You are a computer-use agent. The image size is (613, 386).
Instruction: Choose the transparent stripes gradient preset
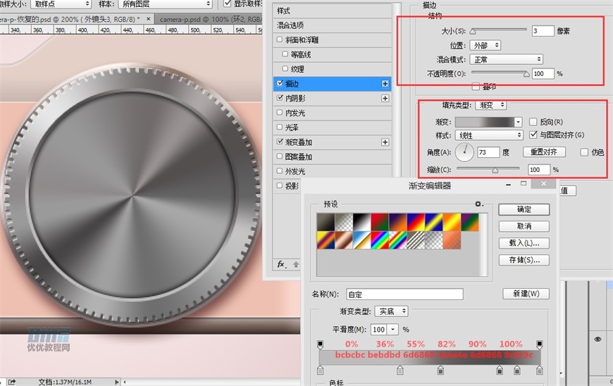(416, 240)
